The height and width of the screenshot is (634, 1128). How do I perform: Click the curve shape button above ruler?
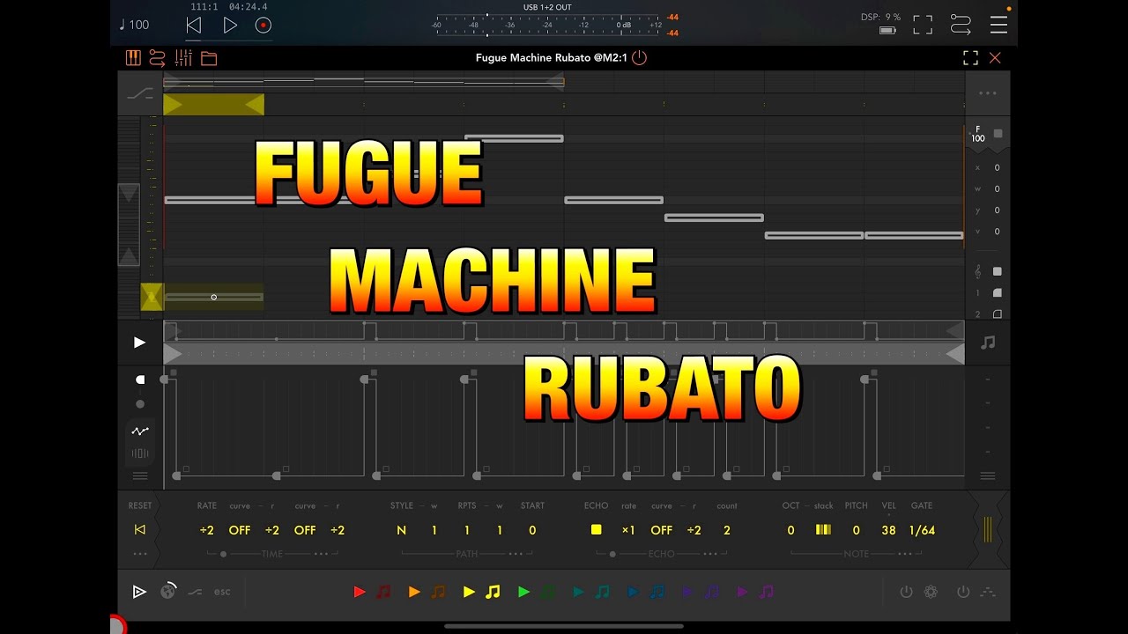140,93
